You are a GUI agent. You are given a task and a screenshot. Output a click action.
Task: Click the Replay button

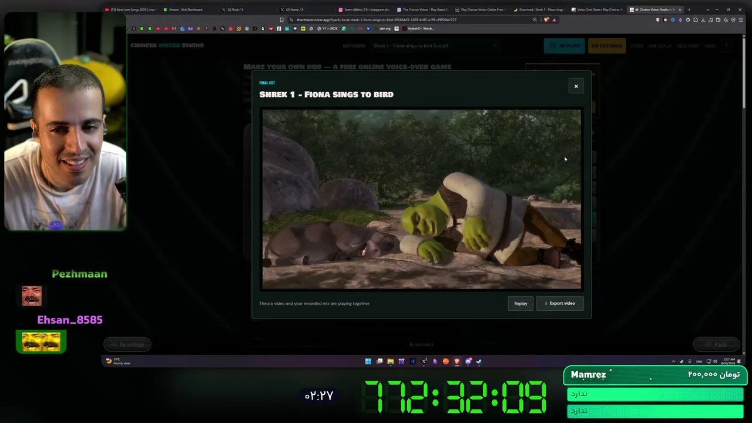pyautogui.click(x=521, y=303)
